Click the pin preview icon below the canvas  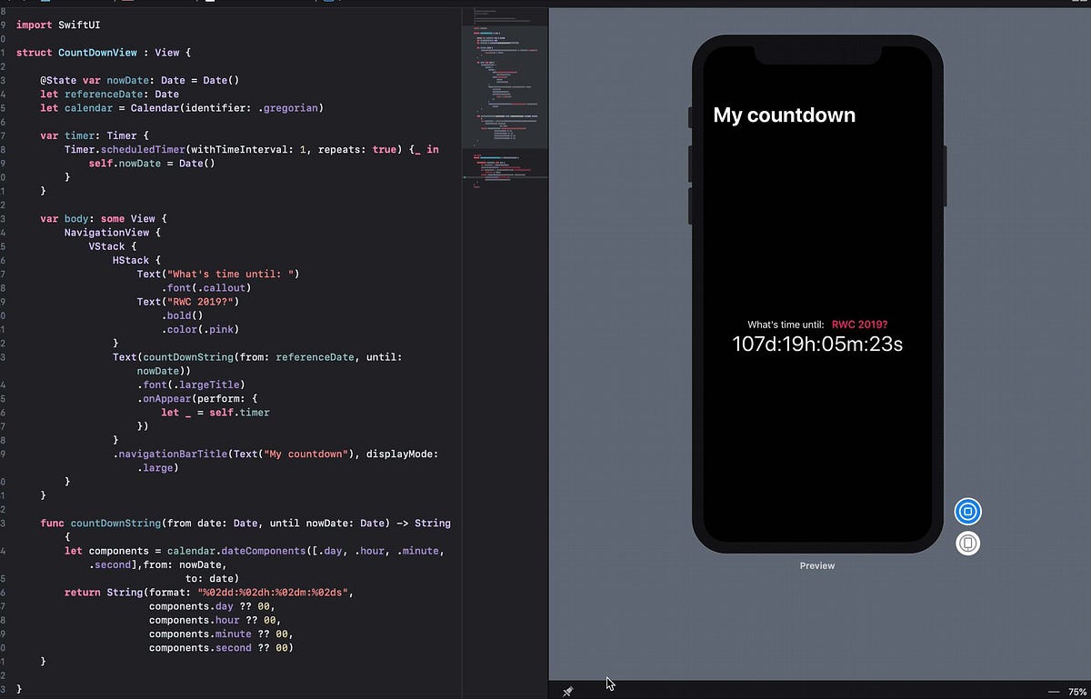click(568, 691)
